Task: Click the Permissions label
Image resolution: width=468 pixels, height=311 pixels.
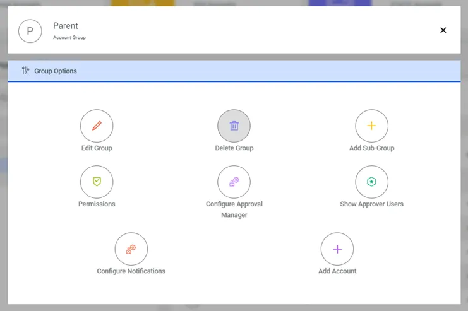Action: pos(97,204)
